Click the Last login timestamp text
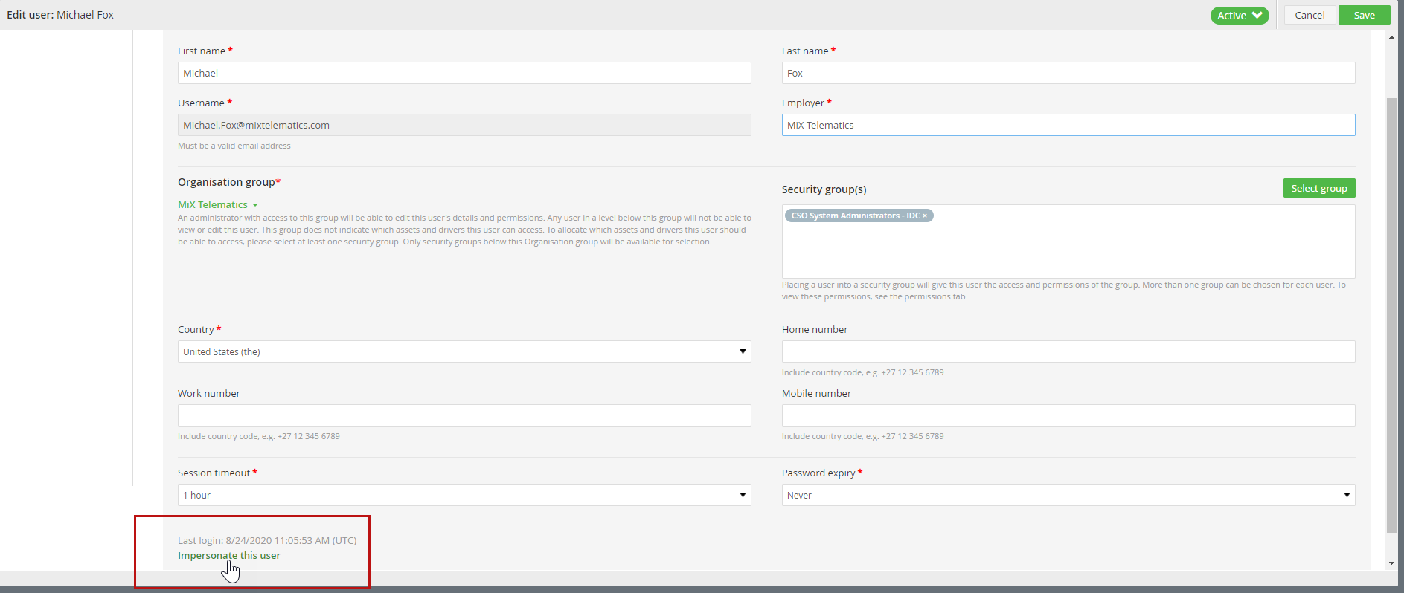Image resolution: width=1404 pixels, height=593 pixels. 267,540
